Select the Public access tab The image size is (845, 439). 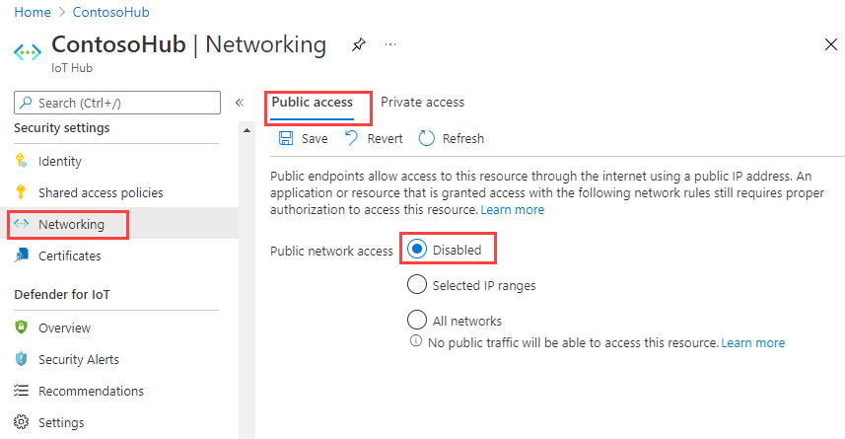pos(312,102)
